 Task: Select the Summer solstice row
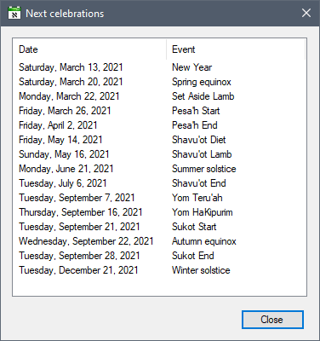159,169
